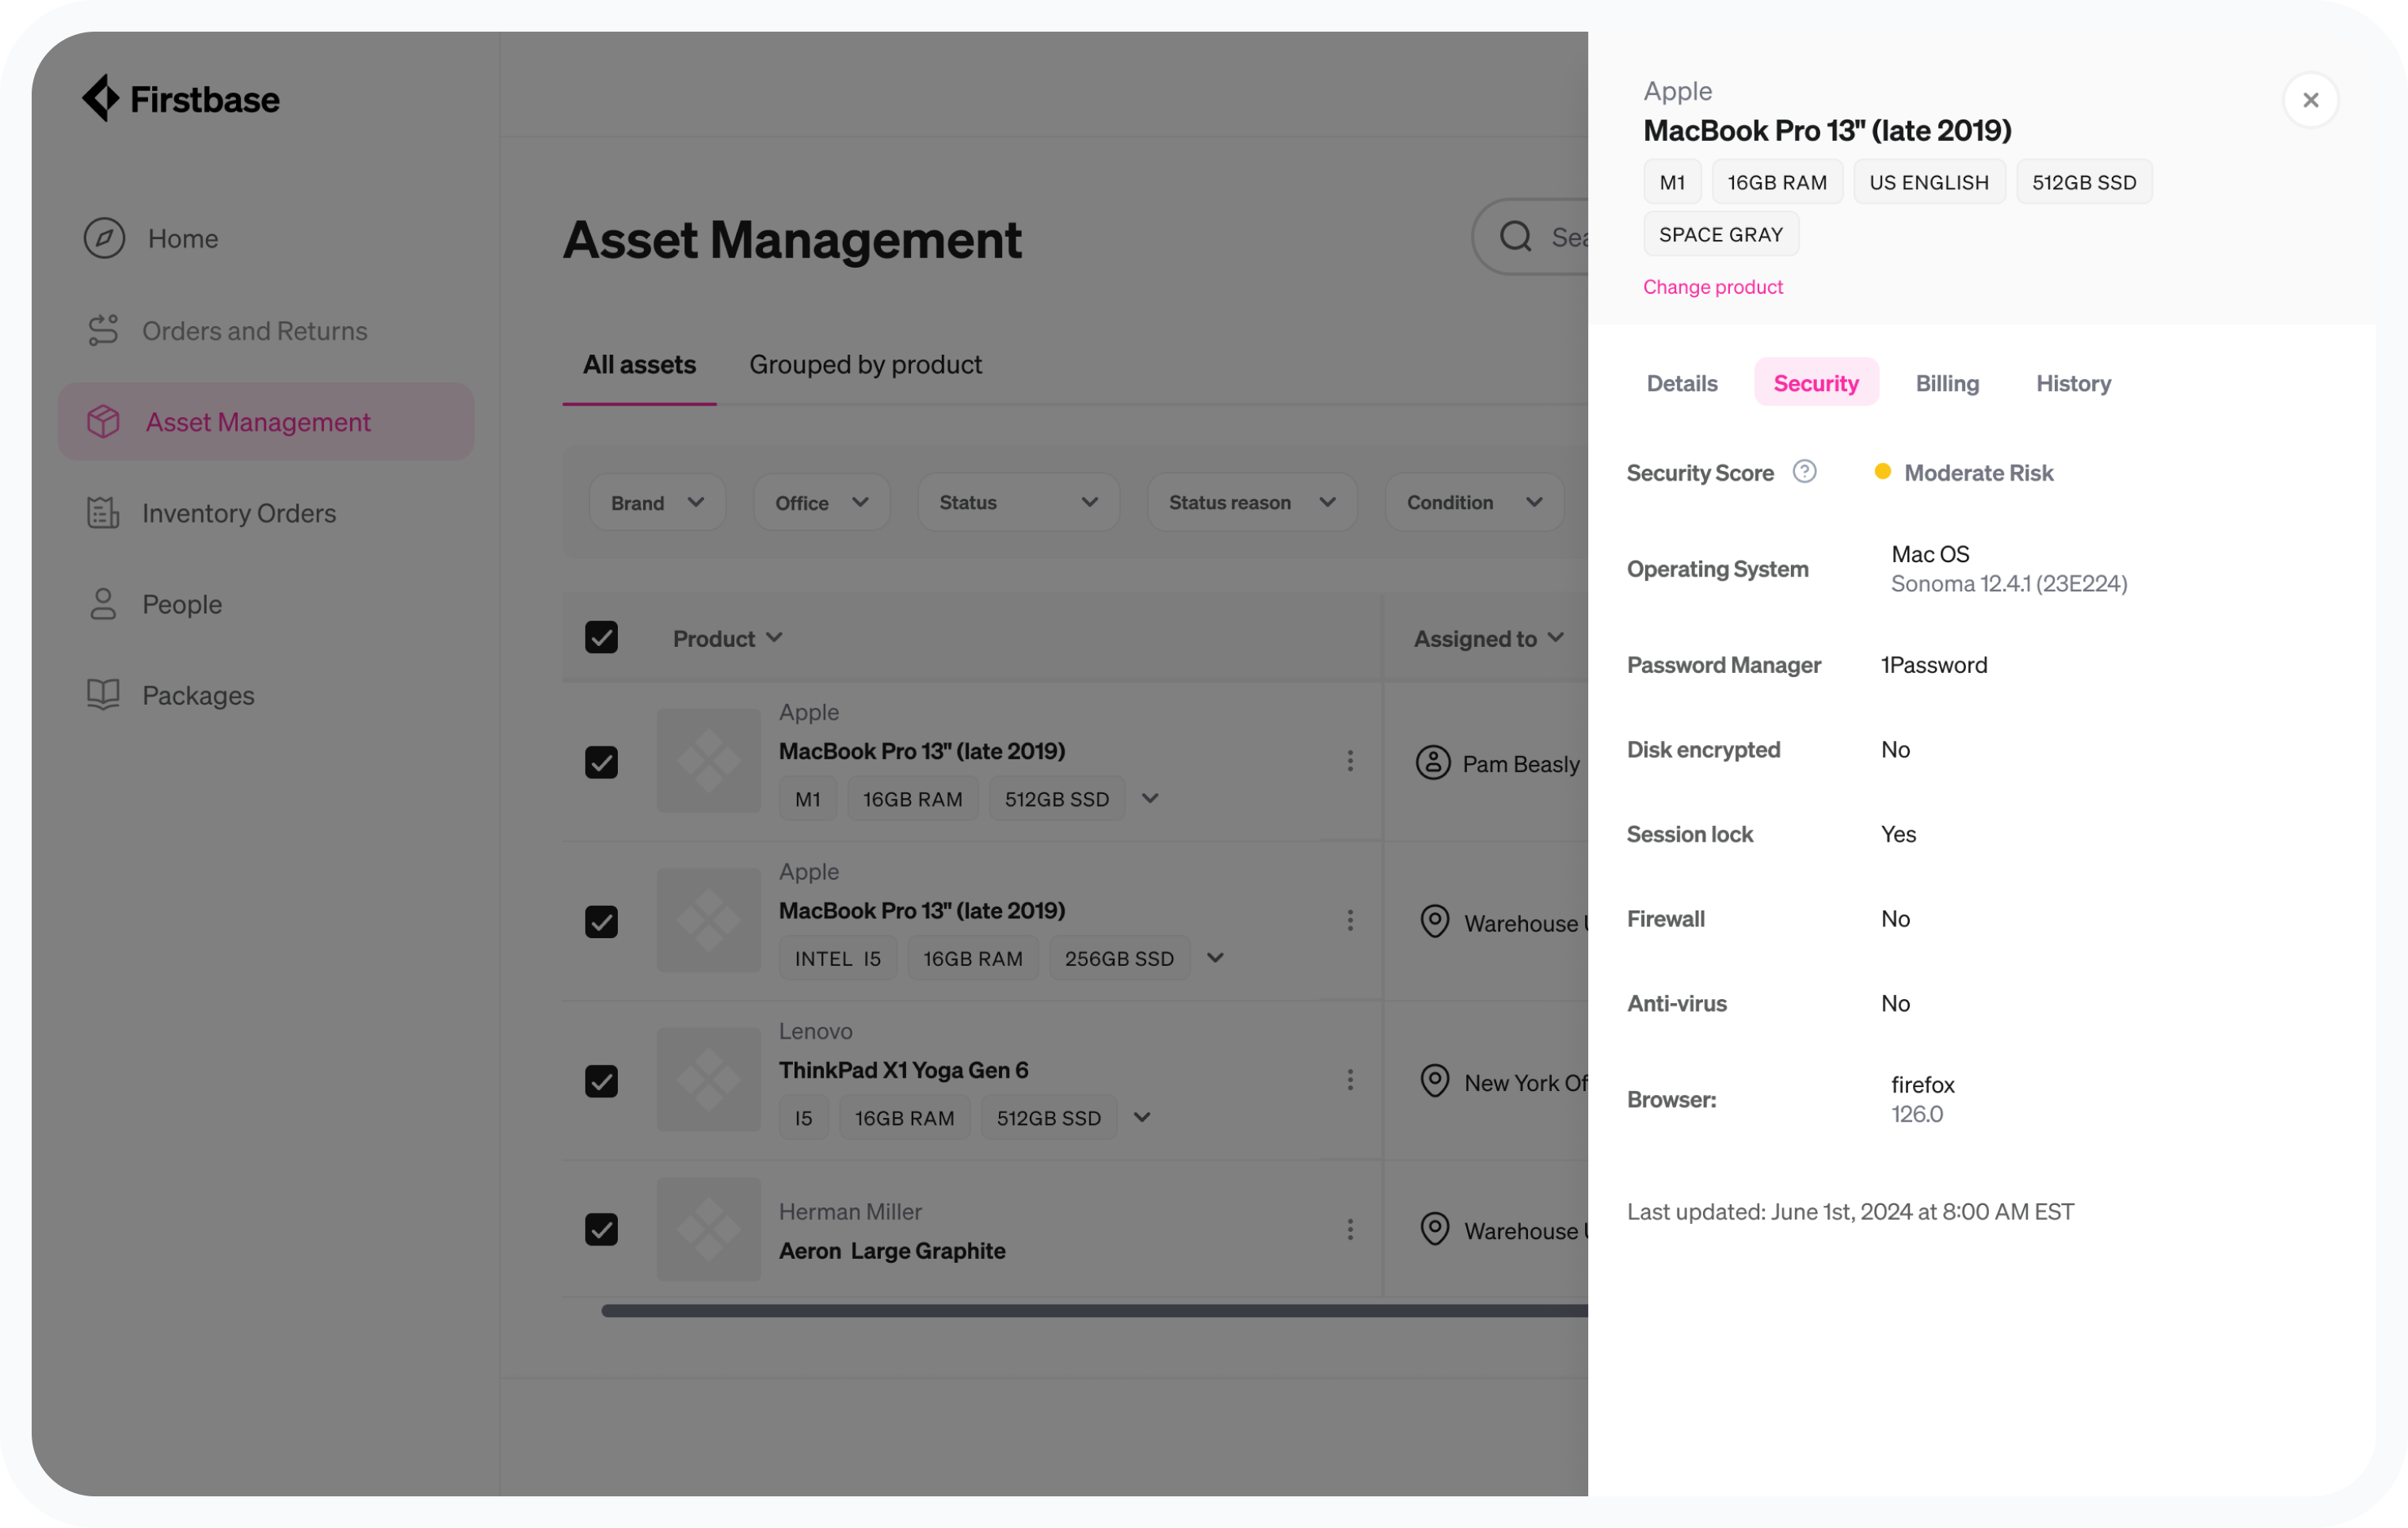Open Home from the sidebar compass icon

pyautogui.click(x=103, y=238)
